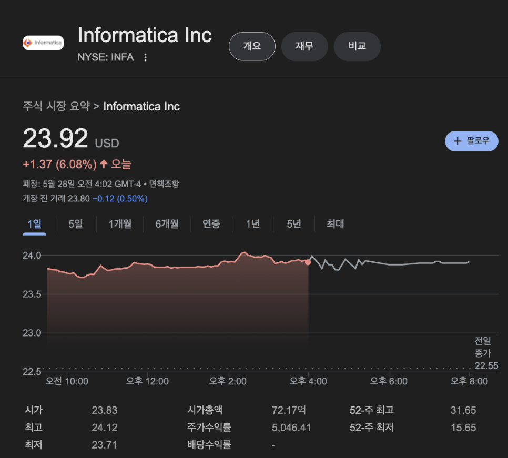This screenshot has width=508, height=458.
Task: Select the 1개월 chart range
Action: [x=120, y=224]
